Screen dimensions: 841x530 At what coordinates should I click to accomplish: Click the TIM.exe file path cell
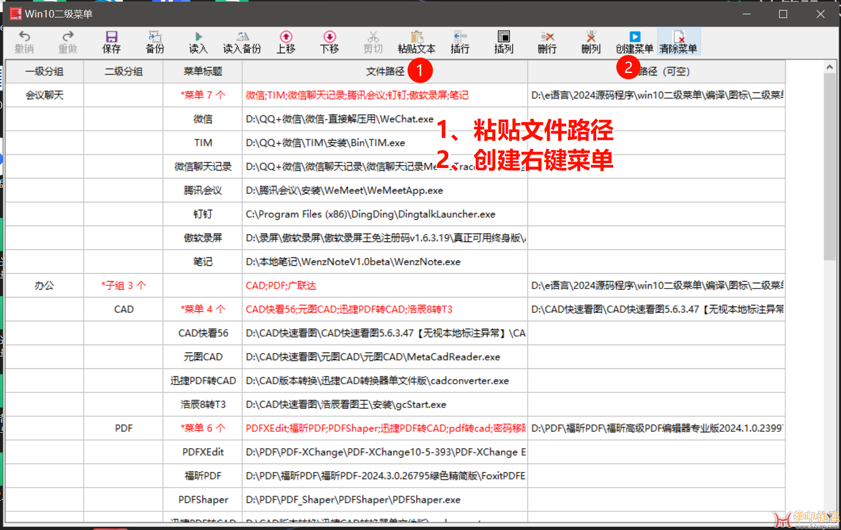pos(385,143)
